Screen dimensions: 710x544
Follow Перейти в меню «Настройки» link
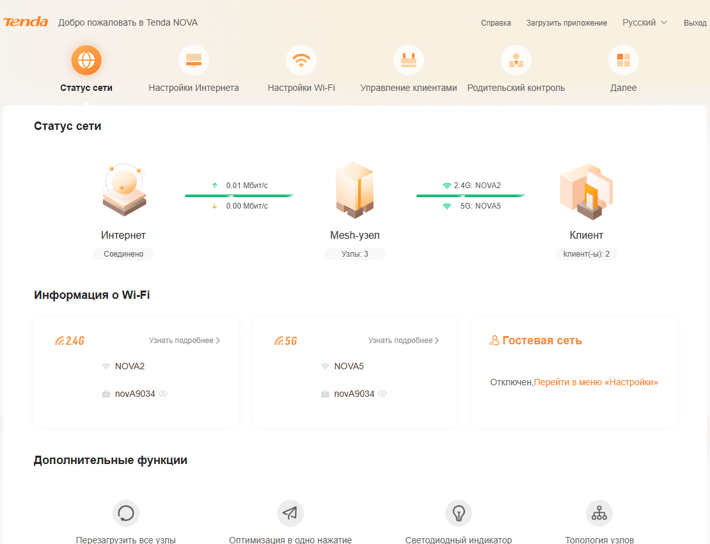click(x=596, y=382)
